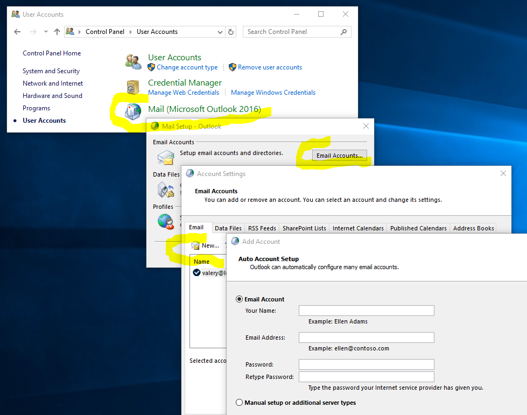This screenshot has height=415, width=527.
Task: Expand the address bar history dropdown
Action: coord(220,32)
